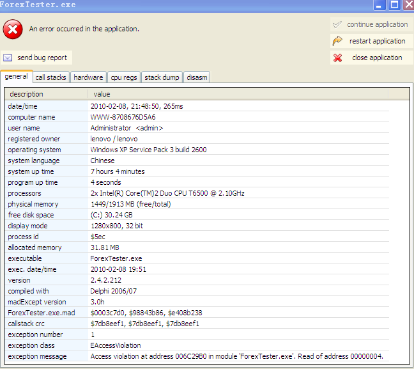Select the Access violation exception message text
Image resolution: width=414 pixels, height=369 pixels.
click(x=236, y=356)
